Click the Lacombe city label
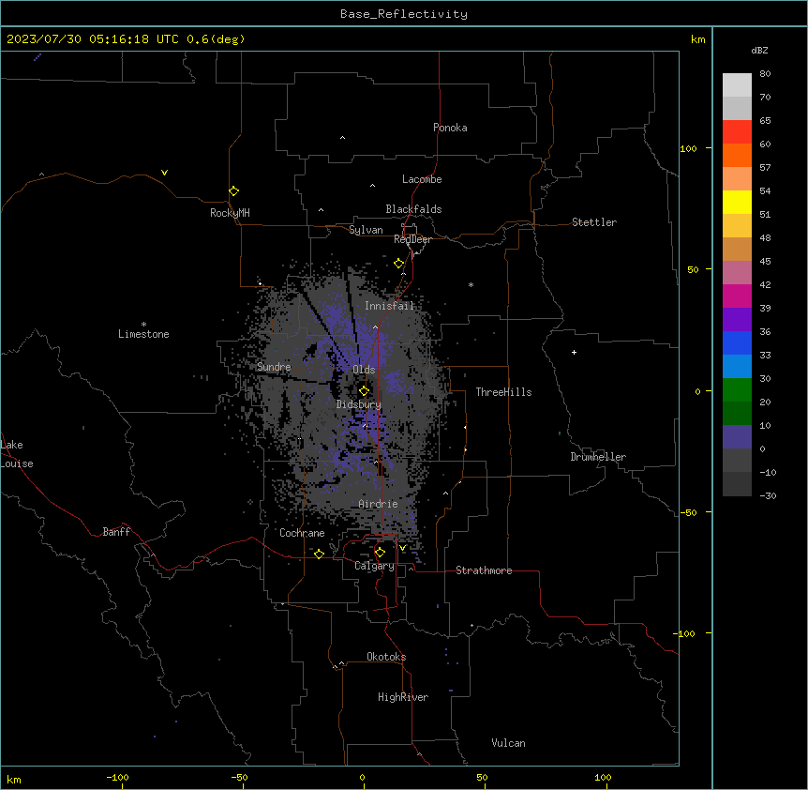Screen dimensions: 808x790 pyautogui.click(x=422, y=179)
